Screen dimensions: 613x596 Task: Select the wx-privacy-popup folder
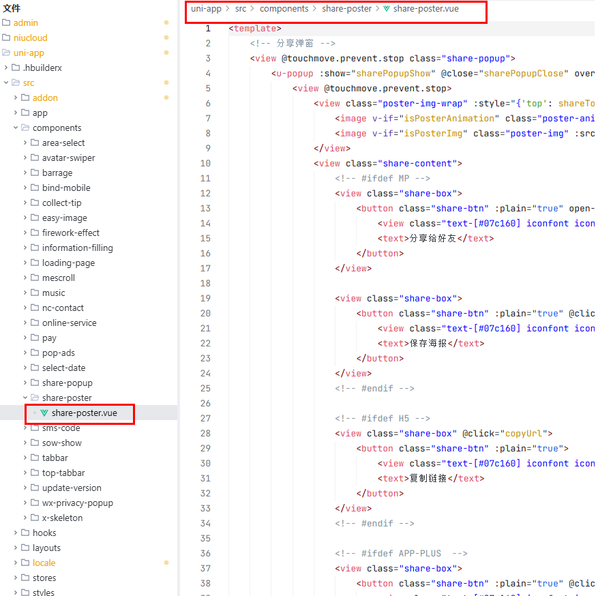(77, 503)
